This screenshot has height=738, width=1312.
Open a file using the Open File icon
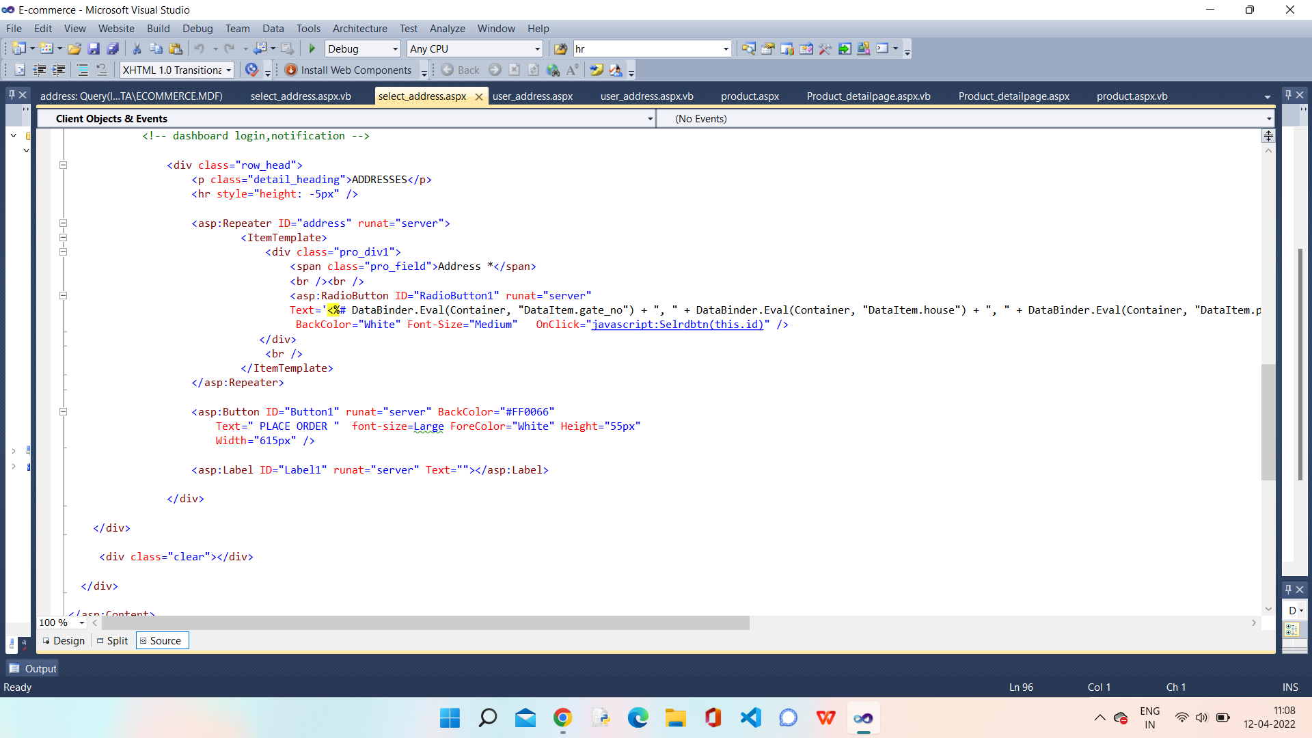point(75,48)
